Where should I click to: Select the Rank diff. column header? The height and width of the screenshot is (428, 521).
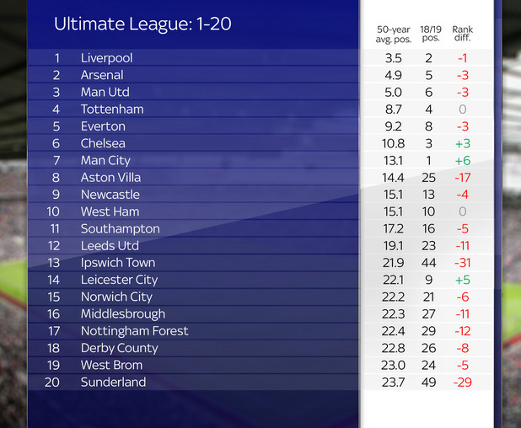tap(462, 34)
